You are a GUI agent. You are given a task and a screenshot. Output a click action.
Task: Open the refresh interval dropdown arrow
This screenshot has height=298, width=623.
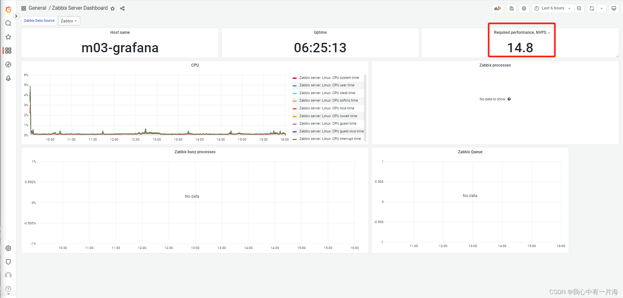(602, 8)
